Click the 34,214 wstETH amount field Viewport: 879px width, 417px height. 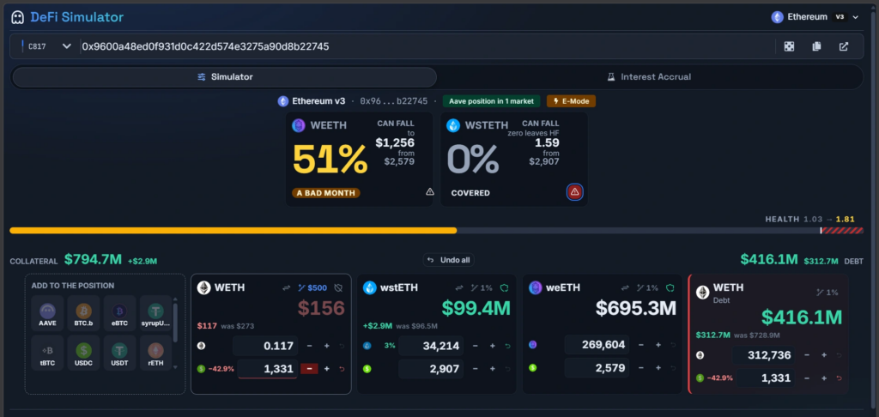(431, 346)
